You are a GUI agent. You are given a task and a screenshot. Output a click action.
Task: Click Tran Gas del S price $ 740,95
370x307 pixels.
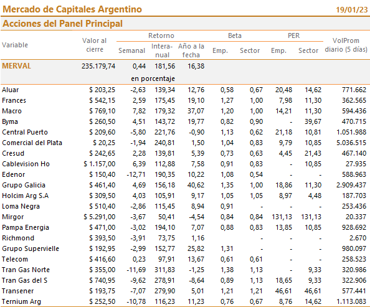102,281
